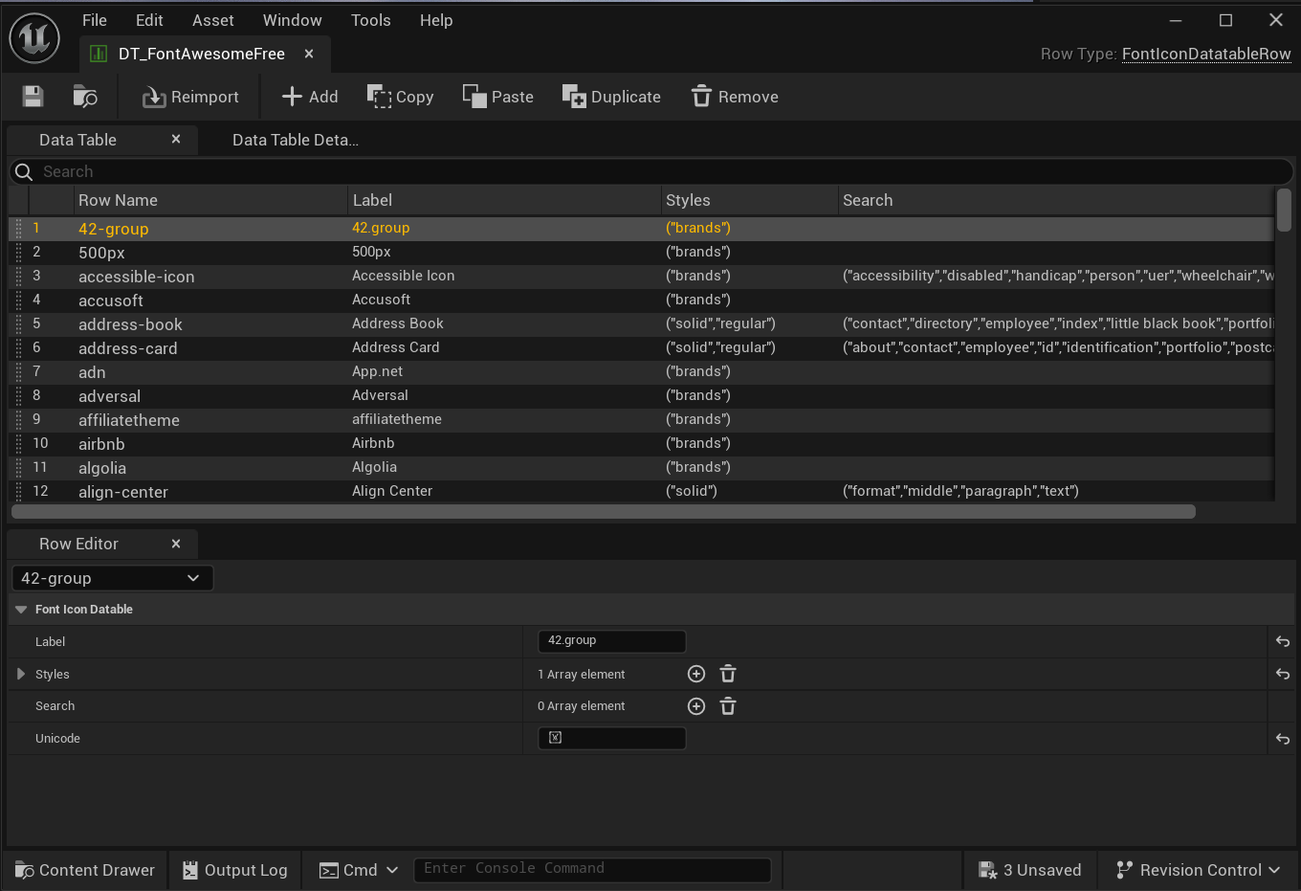This screenshot has width=1301, height=891.
Task: Click the data table Search field
Action: coord(650,172)
